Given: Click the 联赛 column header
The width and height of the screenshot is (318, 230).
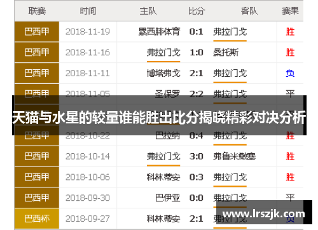Looking at the screenshot, I should click(37, 11).
